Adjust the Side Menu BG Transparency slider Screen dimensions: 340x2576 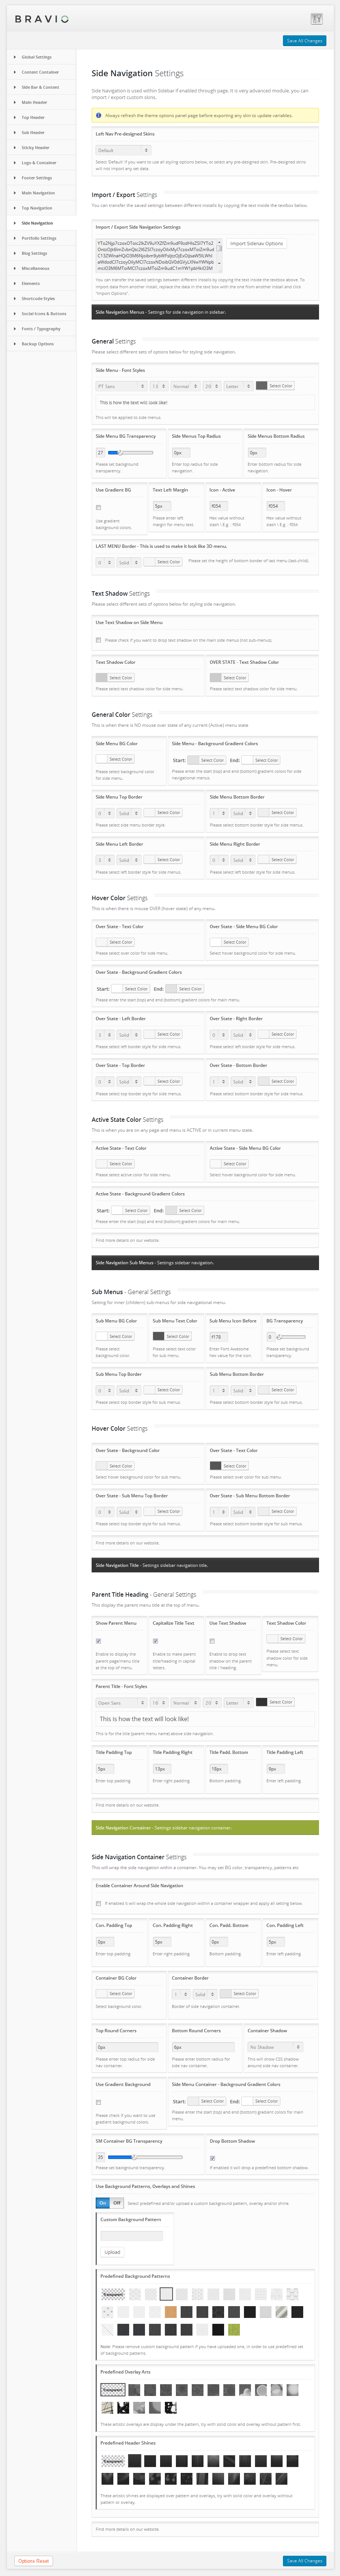click(131, 453)
